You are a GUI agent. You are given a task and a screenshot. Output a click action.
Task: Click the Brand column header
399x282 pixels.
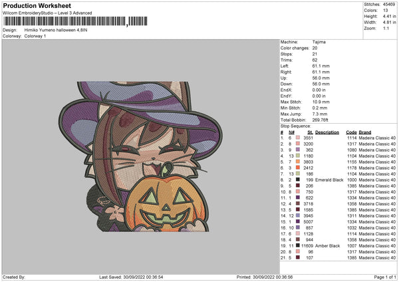click(x=365, y=132)
